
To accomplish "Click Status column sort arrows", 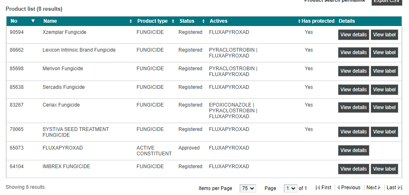I will tap(203, 21).
